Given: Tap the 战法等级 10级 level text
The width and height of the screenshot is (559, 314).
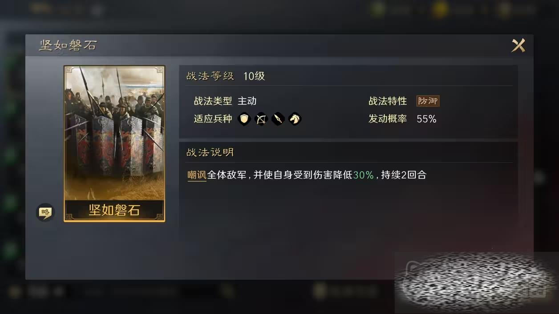Looking at the screenshot, I should 226,76.
